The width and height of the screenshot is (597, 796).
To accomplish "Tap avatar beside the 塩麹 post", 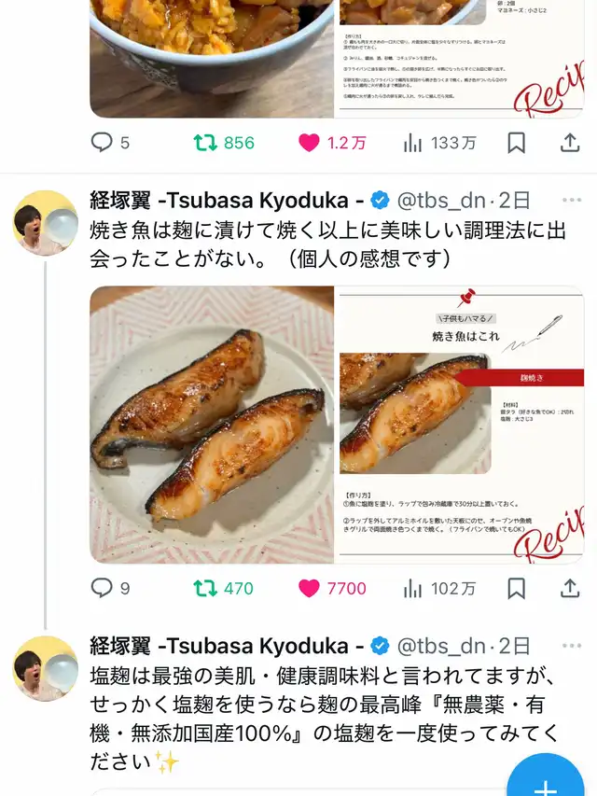I will click(46, 668).
